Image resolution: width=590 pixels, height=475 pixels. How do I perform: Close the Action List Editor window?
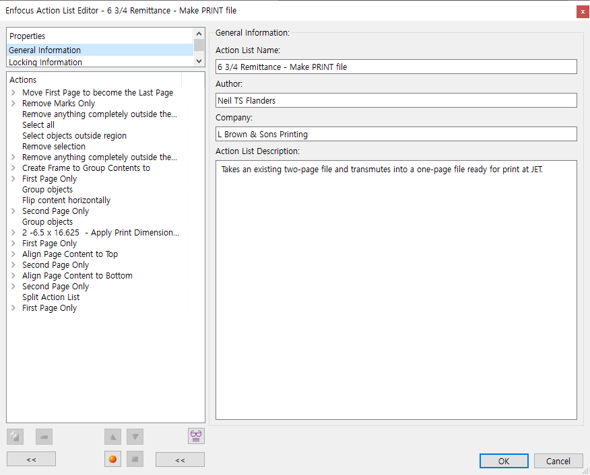coord(582,11)
